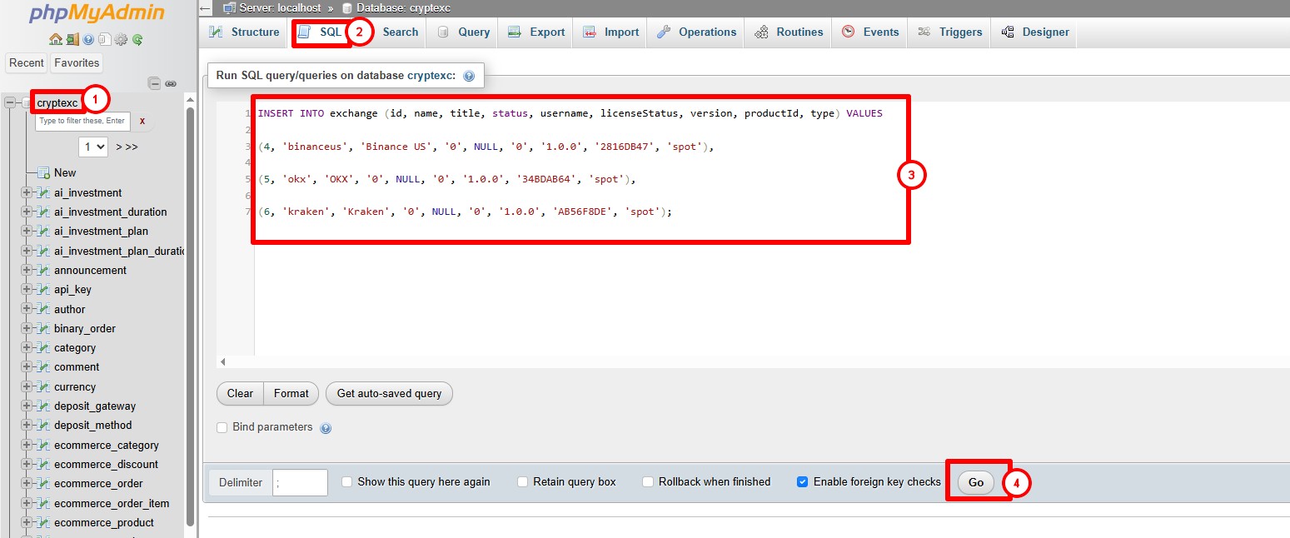Click the database cylinder icon beside cryptexc
Screen dimensions: 1290x538
pos(26,102)
